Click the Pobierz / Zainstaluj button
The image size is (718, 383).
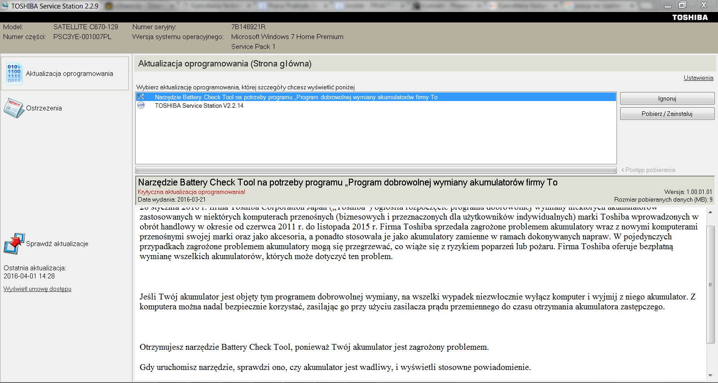pyautogui.click(x=667, y=114)
